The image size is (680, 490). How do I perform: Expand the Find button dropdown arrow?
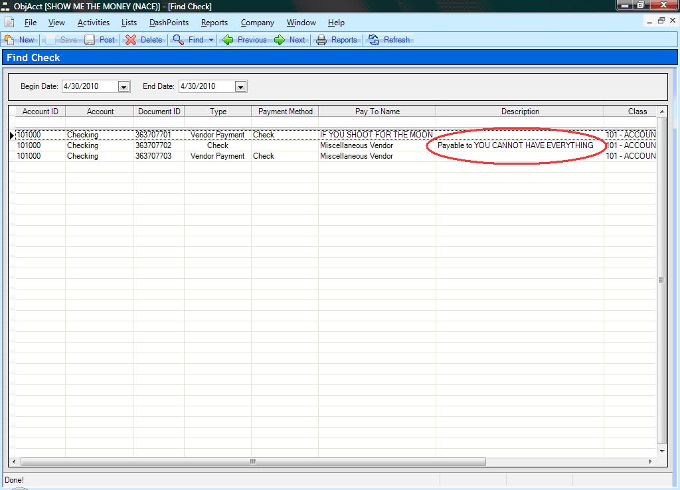211,40
